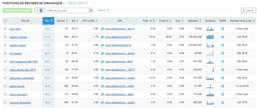
Task: Sort table by CPC (USD) column
Action: pos(90,21)
